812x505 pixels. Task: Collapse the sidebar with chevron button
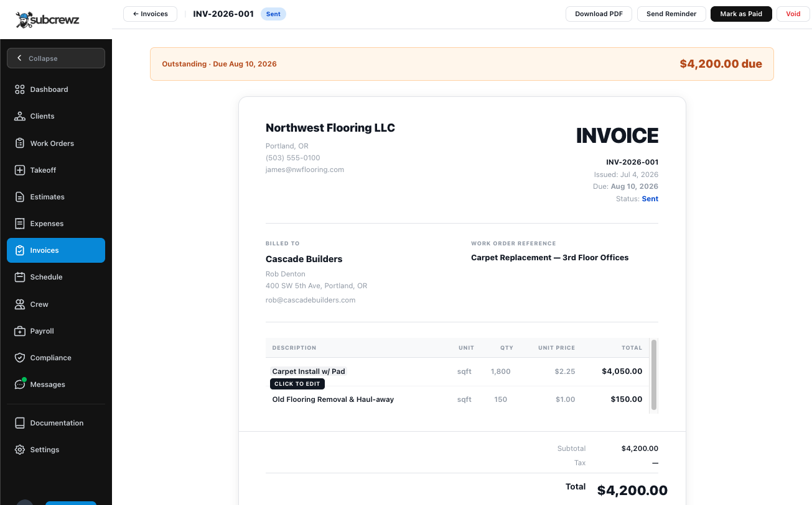tap(56, 58)
